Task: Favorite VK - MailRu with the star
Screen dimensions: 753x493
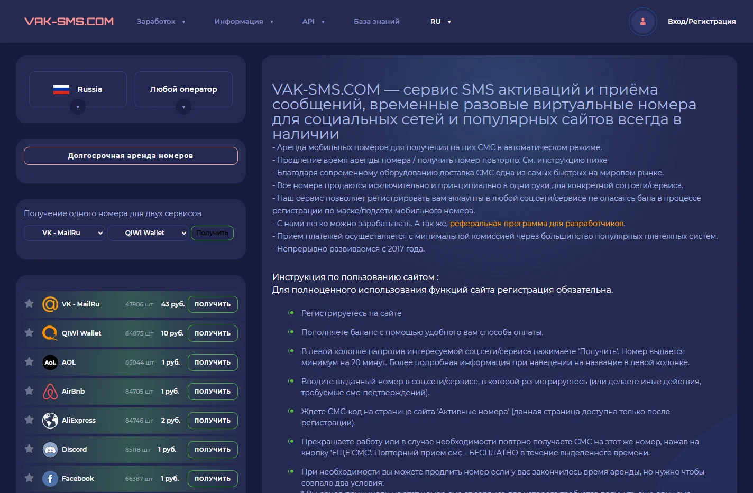Action: [x=29, y=303]
